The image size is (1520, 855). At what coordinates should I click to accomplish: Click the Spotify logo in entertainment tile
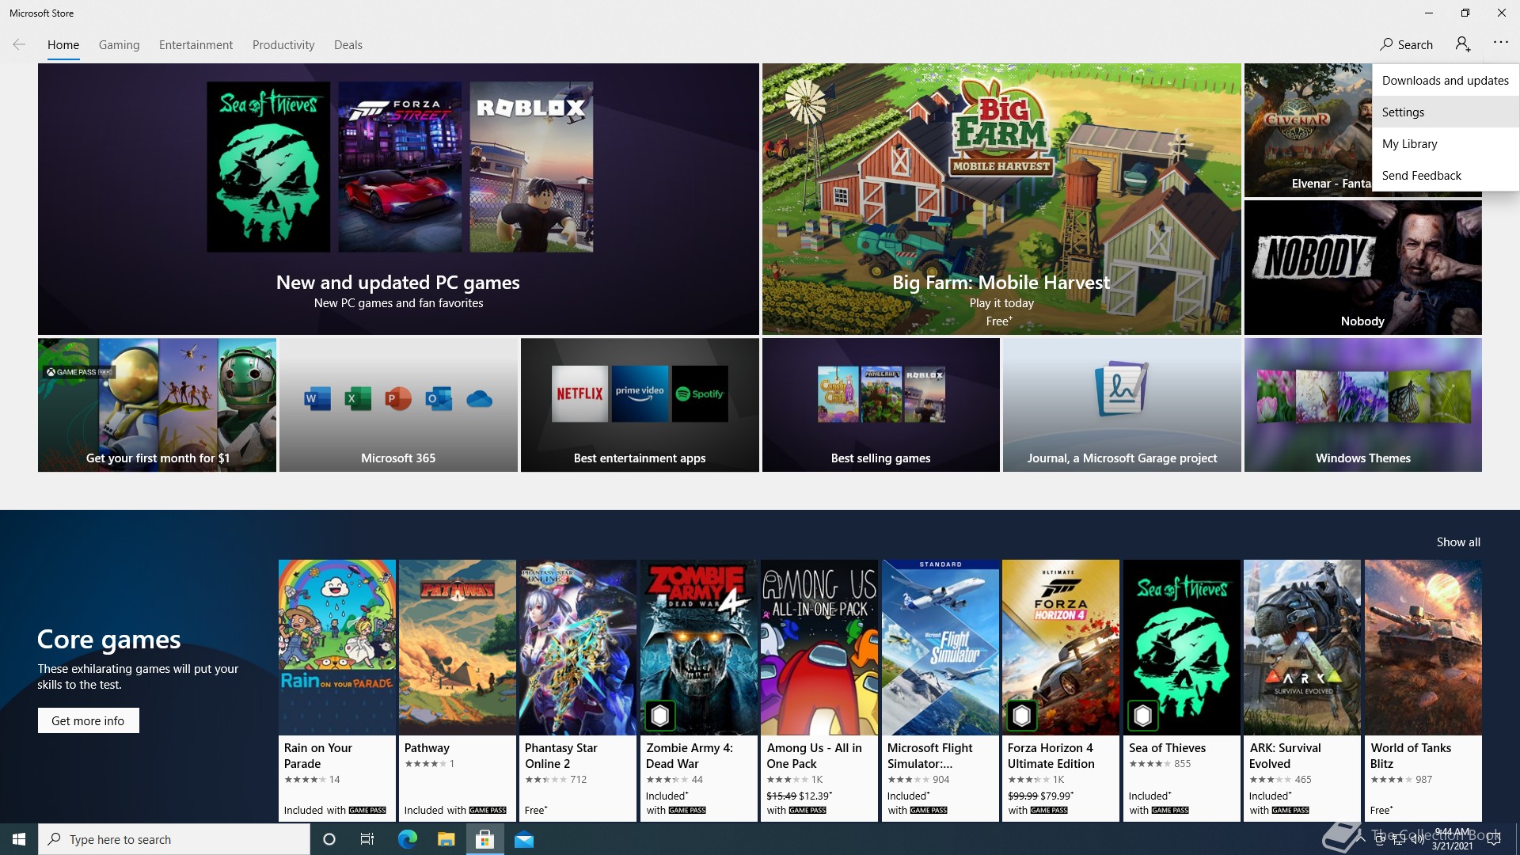[x=700, y=393]
